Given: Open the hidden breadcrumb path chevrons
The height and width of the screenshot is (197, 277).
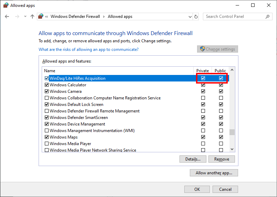Looking at the screenshot, I should tap(47, 17).
